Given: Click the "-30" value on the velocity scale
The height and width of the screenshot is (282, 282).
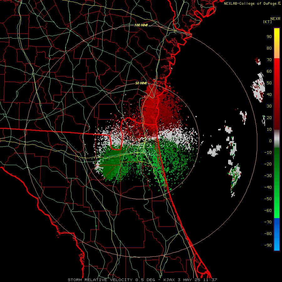Looking at the screenshot, I should pos(268,176).
